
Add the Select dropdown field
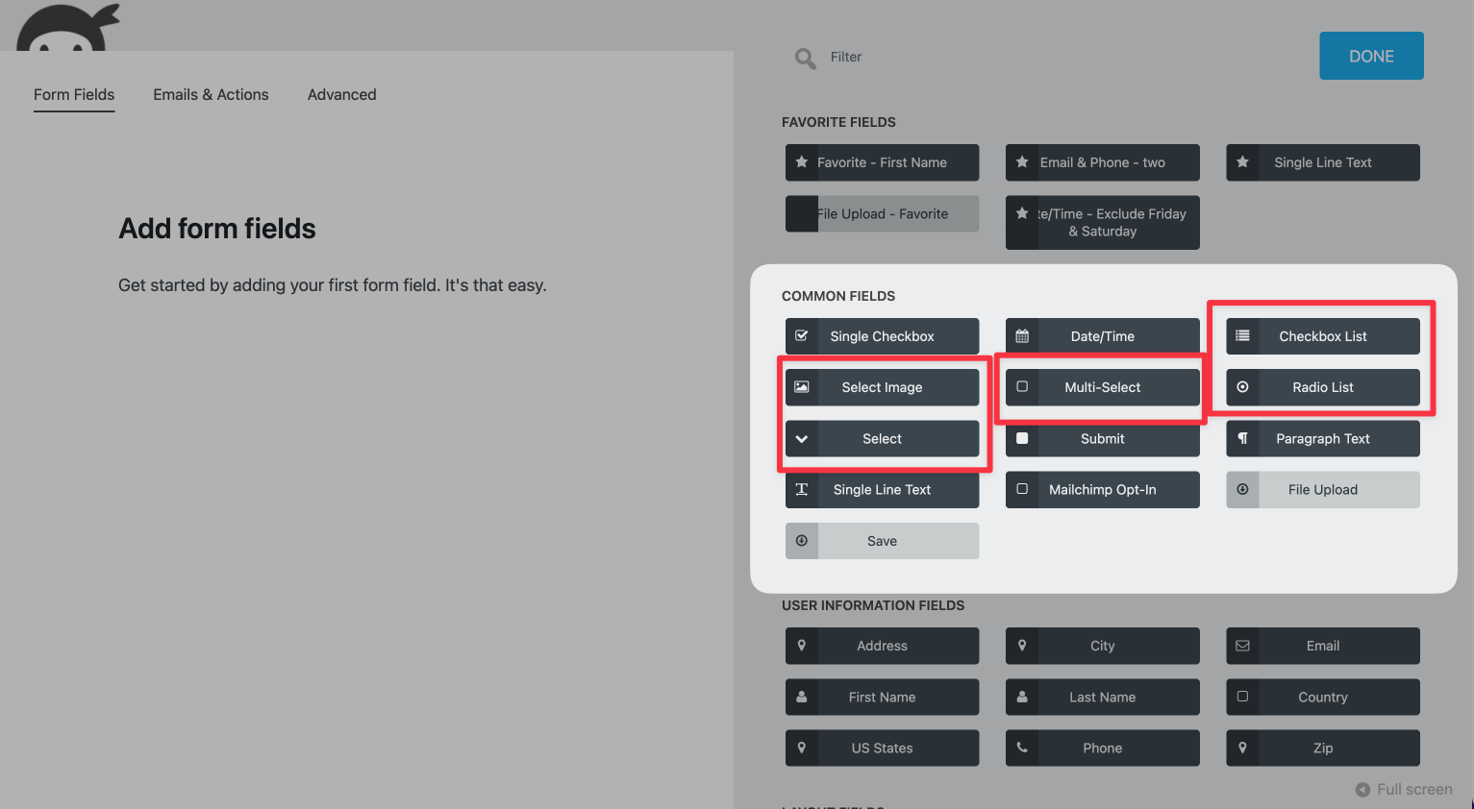point(882,439)
